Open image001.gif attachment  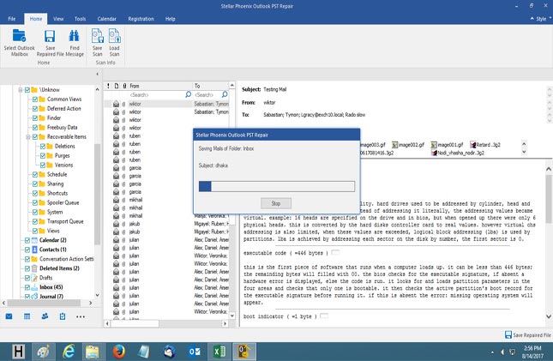click(447, 145)
